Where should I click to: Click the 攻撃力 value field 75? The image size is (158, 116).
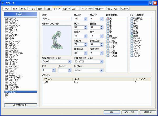[x=79, y=44]
